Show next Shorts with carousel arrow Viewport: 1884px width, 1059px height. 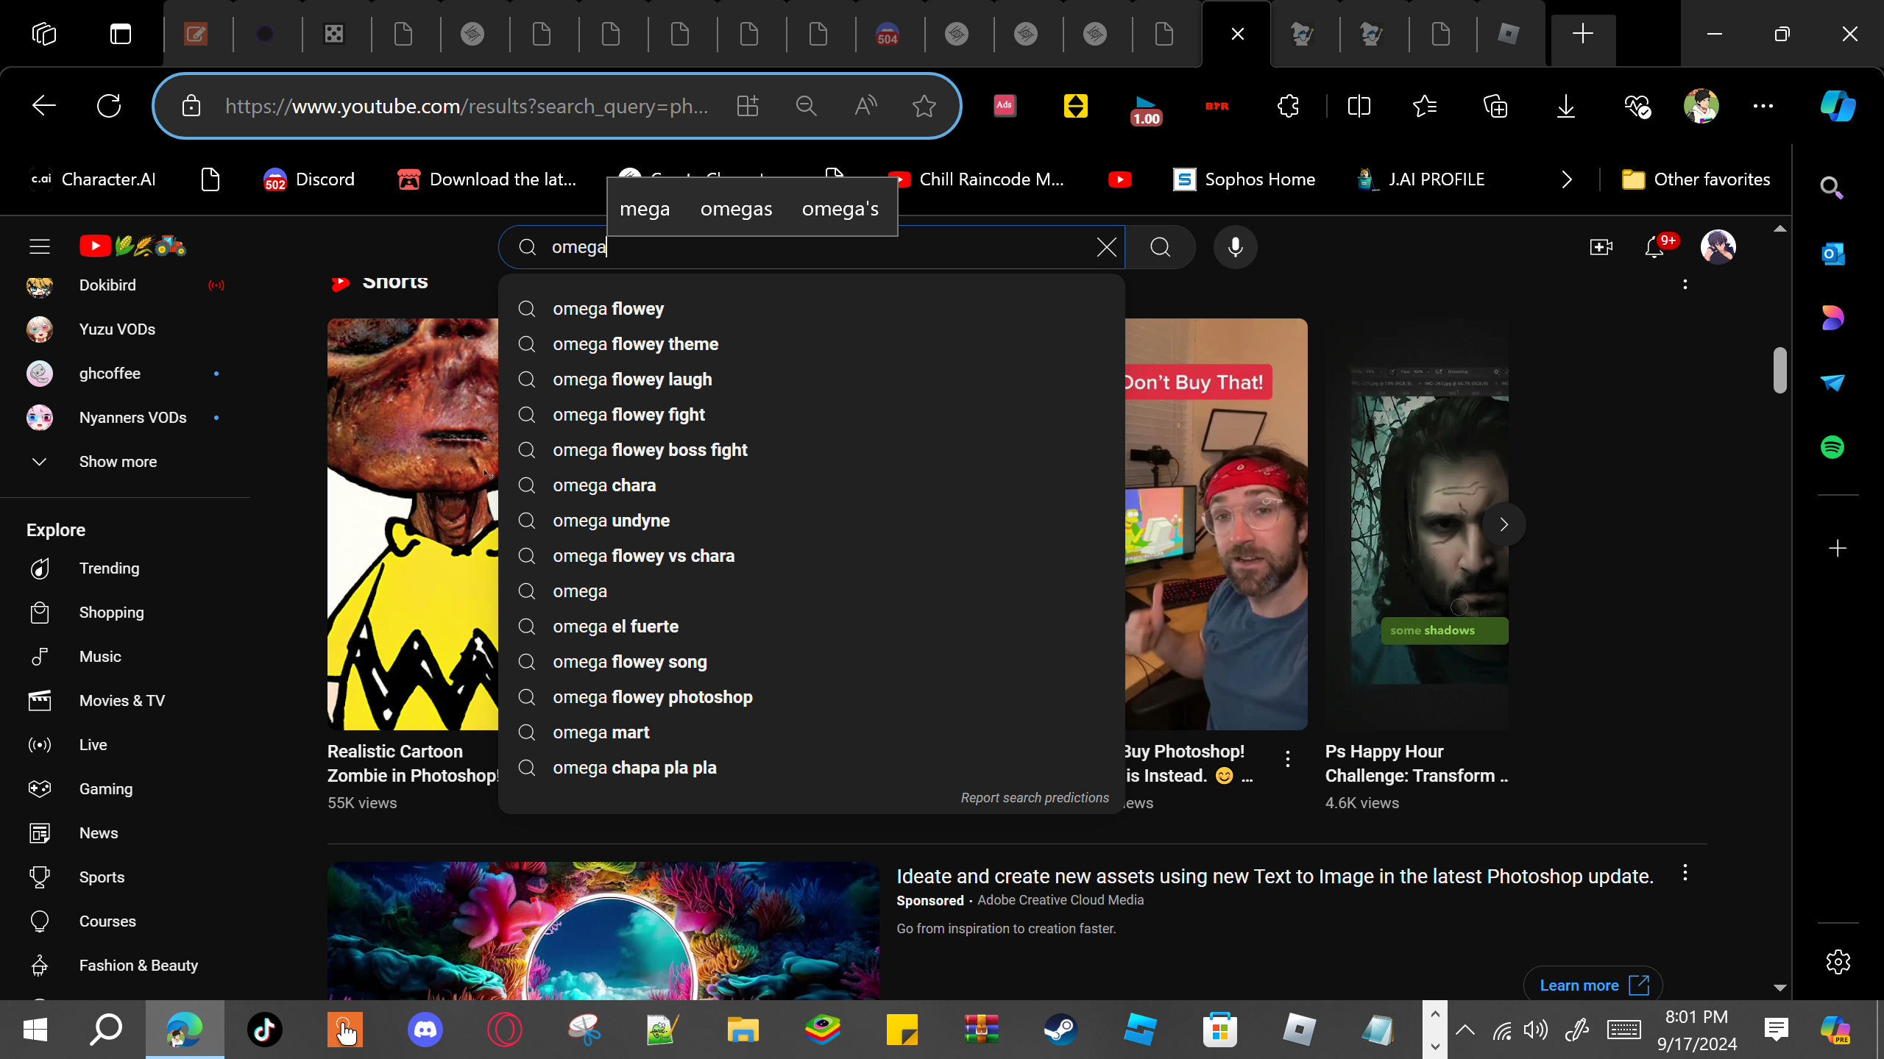pos(1504,524)
